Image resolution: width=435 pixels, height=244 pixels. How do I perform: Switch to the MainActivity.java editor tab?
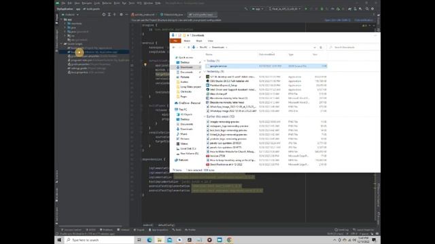click(172, 14)
